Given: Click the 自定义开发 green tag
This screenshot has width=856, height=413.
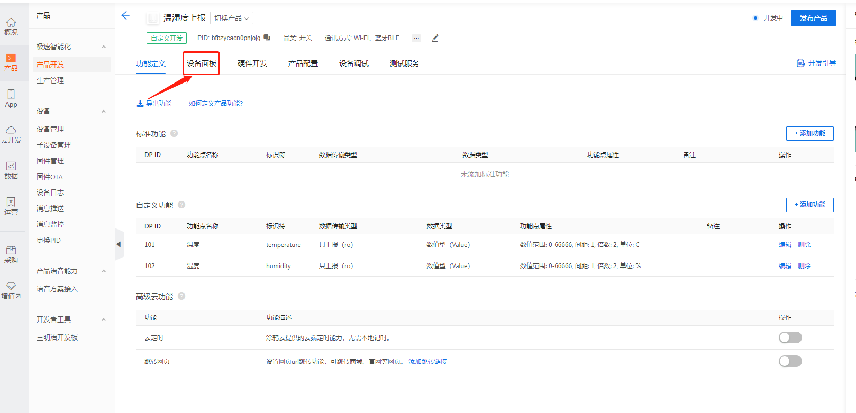Looking at the screenshot, I should tap(167, 38).
